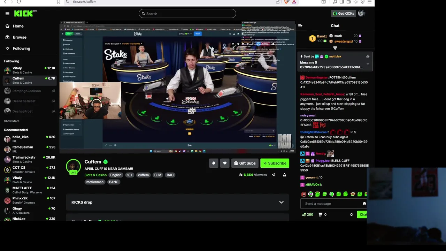The image size is (446, 251).
Task: Click the share stream icon
Action: tap(273, 175)
